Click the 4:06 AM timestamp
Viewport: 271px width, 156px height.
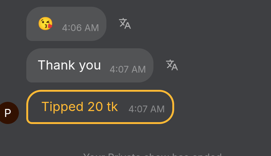(80, 28)
